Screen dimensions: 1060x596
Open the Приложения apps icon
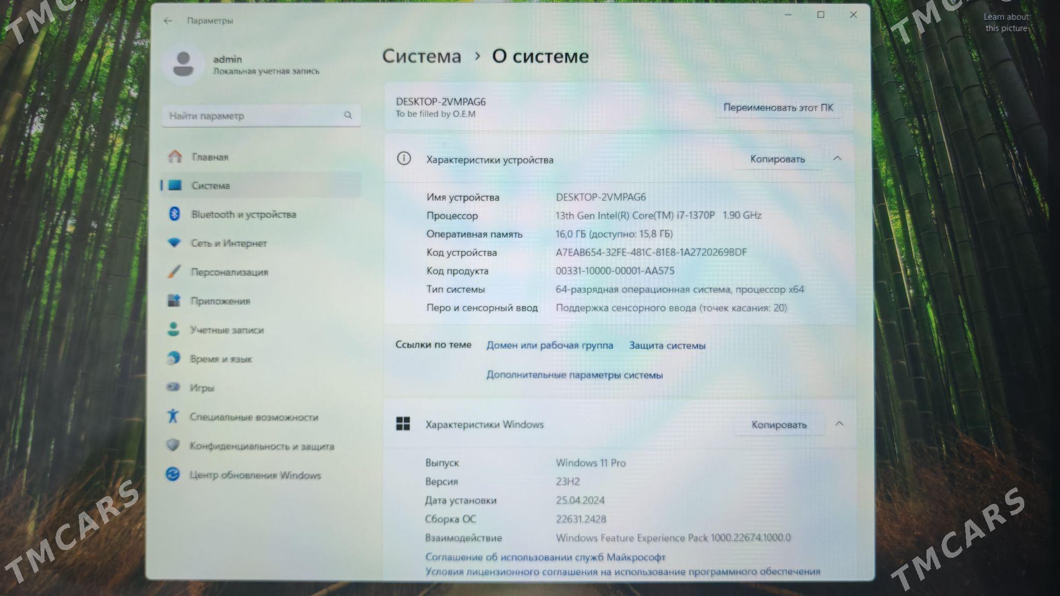click(x=174, y=301)
